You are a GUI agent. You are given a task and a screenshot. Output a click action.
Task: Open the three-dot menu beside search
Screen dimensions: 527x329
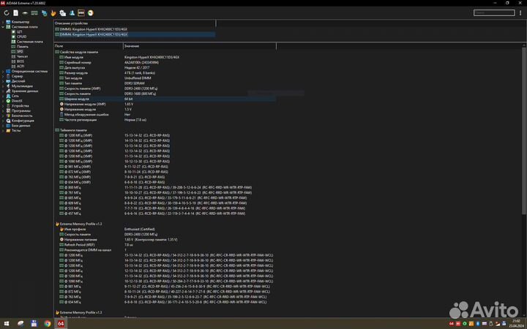(x=520, y=13)
